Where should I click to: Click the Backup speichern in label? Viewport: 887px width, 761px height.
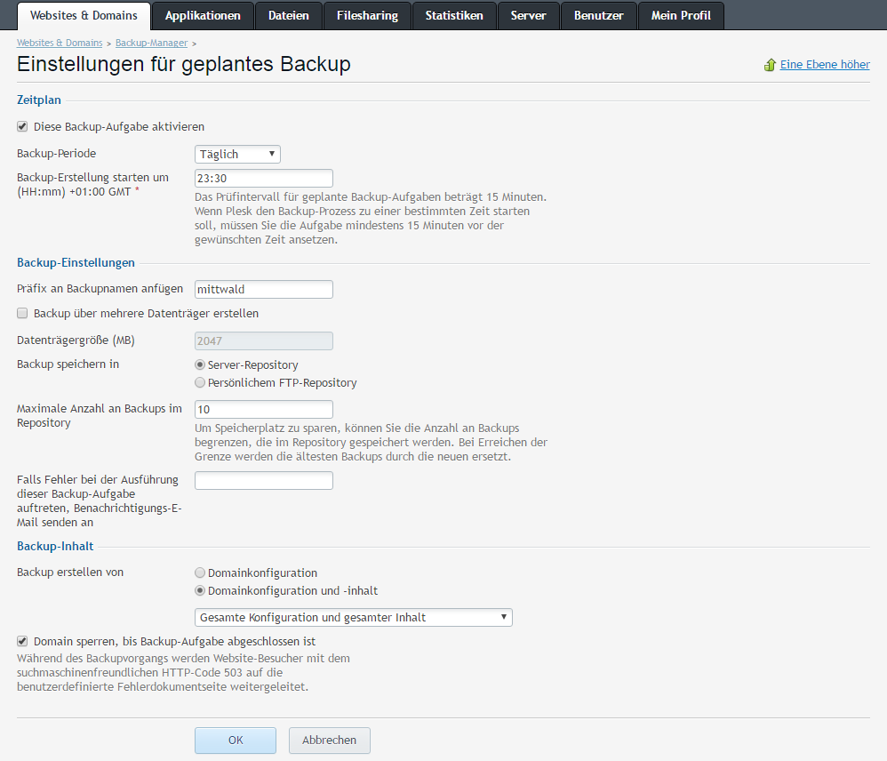[x=68, y=364]
